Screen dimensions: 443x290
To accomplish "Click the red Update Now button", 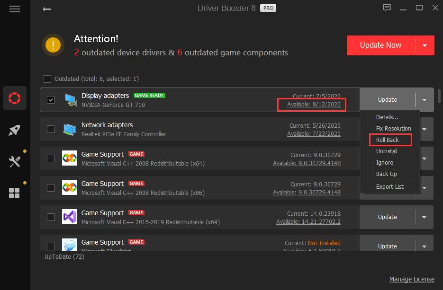I will 380,45.
